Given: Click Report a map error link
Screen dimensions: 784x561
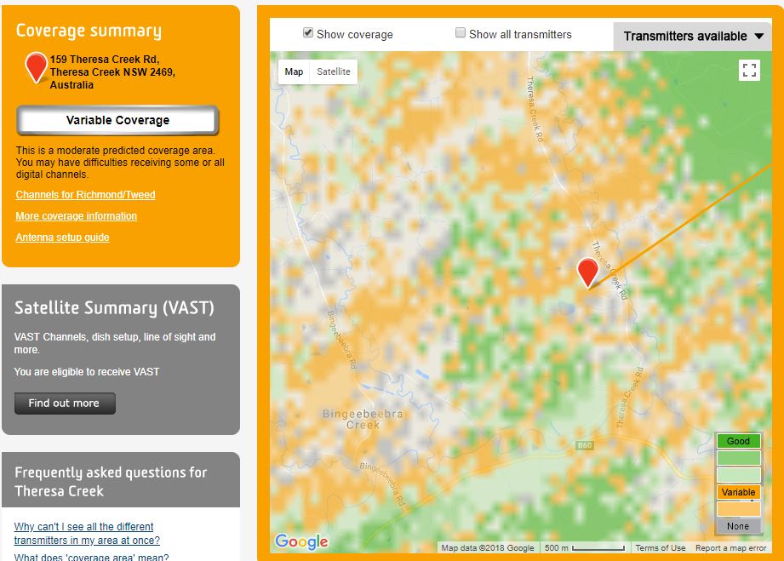Looking at the screenshot, I should click(x=730, y=548).
